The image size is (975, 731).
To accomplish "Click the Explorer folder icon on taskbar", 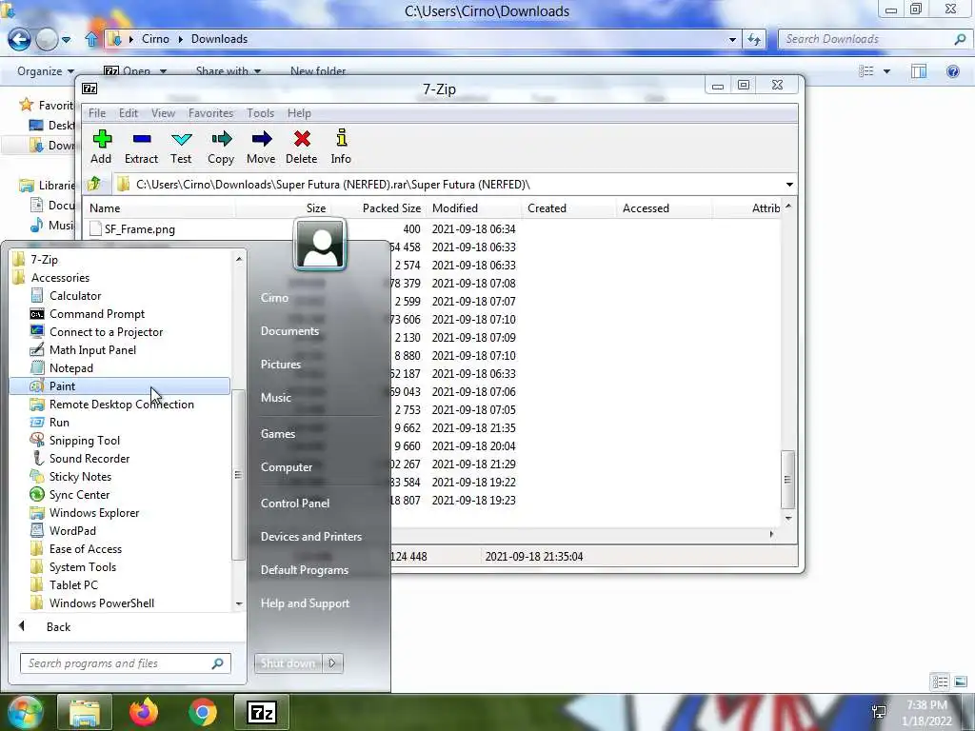I will click(x=85, y=712).
